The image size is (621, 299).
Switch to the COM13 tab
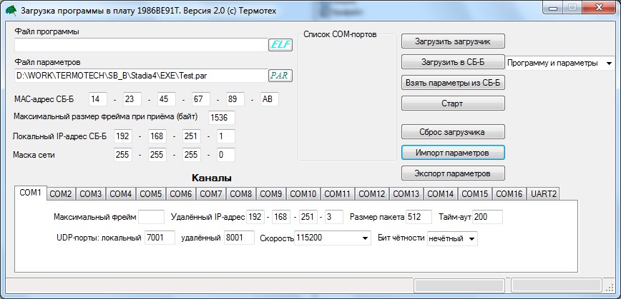pyautogui.click(x=406, y=194)
